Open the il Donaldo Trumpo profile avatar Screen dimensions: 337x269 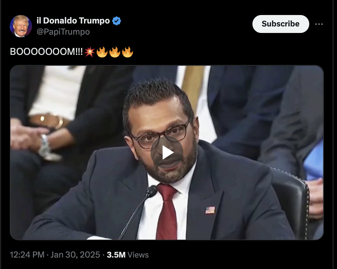point(21,26)
